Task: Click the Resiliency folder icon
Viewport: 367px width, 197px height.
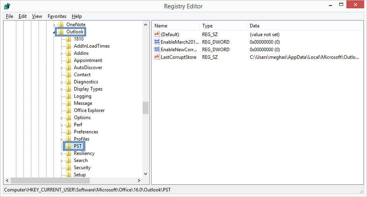Action: [x=69, y=153]
